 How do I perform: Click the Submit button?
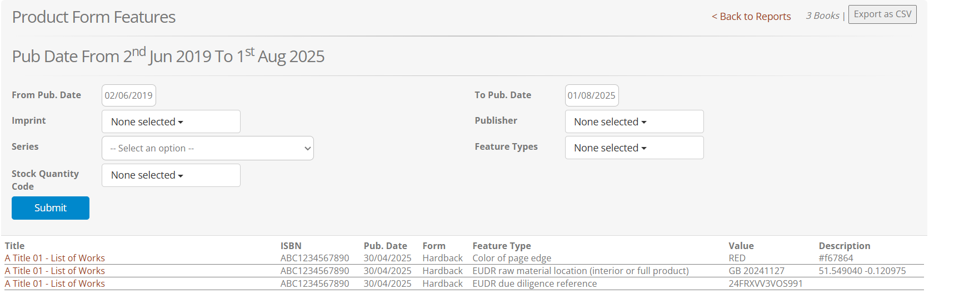(x=51, y=208)
